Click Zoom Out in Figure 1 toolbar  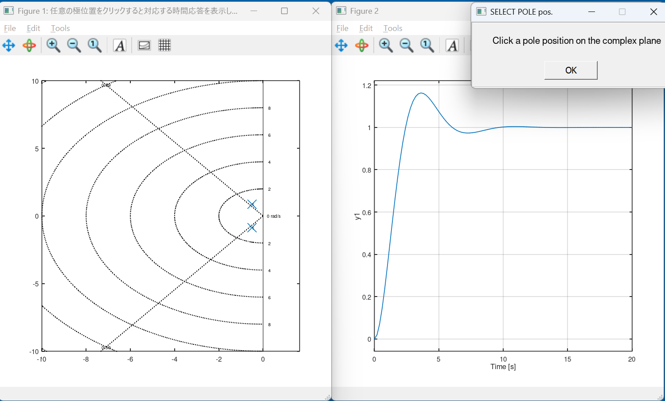pos(74,45)
